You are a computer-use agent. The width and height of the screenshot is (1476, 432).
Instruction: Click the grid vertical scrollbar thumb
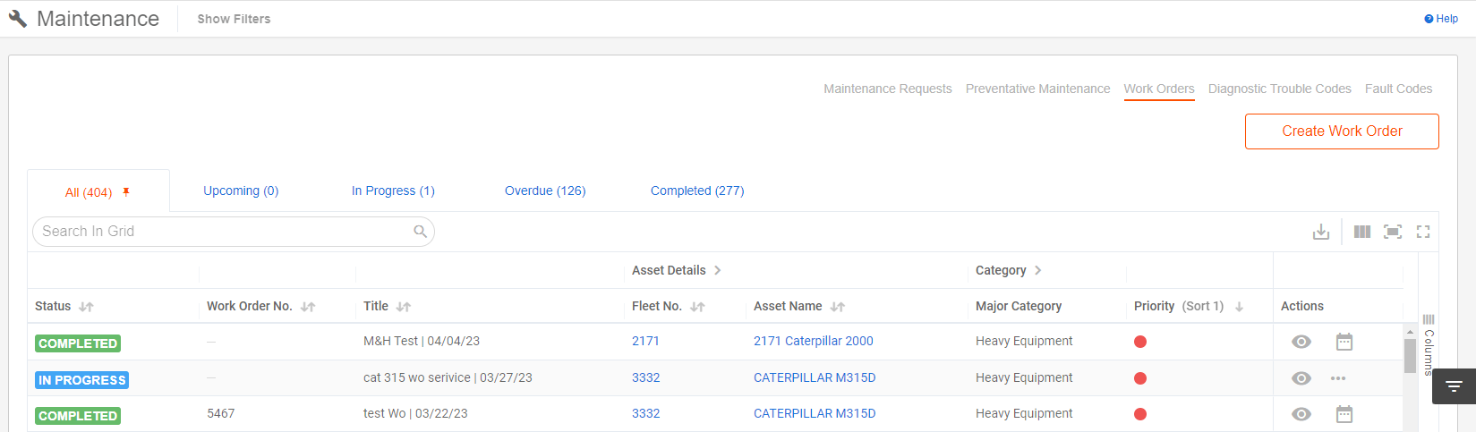tap(1410, 356)
